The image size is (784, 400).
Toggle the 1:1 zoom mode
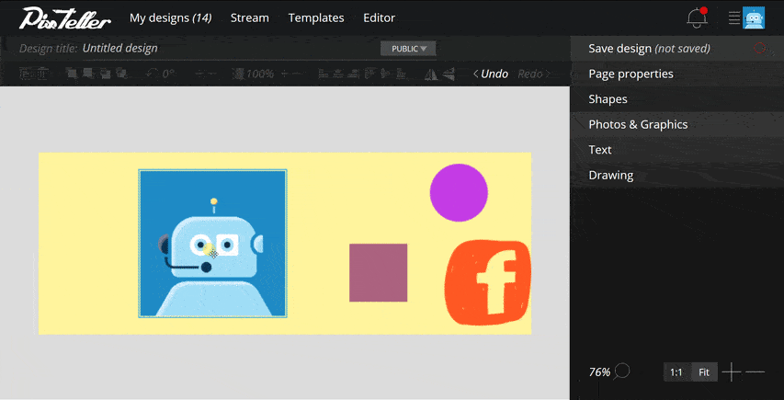(676, 372)
